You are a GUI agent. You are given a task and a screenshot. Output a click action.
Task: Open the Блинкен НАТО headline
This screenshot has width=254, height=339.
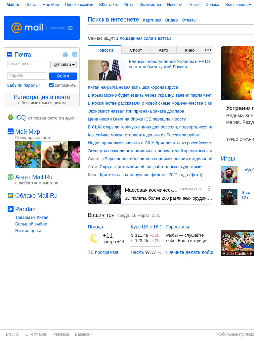(x=169, y=64)
